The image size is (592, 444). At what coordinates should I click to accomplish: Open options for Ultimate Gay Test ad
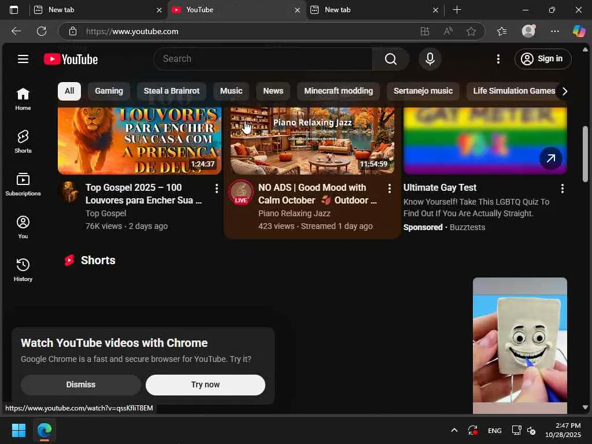pos(563,188)
